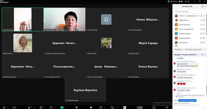Open the participants icon in the bottom toolbar
The image size is (207, 109).
pyautogui.click(x=29, y=107)
